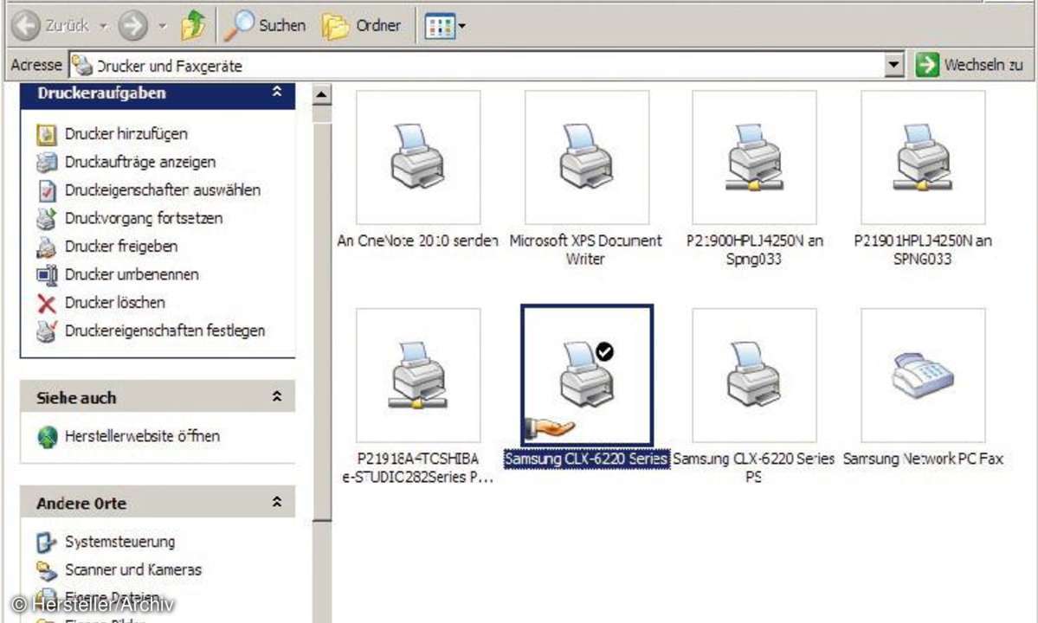Click Drucker löschen link
This screenshot has width=1038, height=623.
coord(114,302)
